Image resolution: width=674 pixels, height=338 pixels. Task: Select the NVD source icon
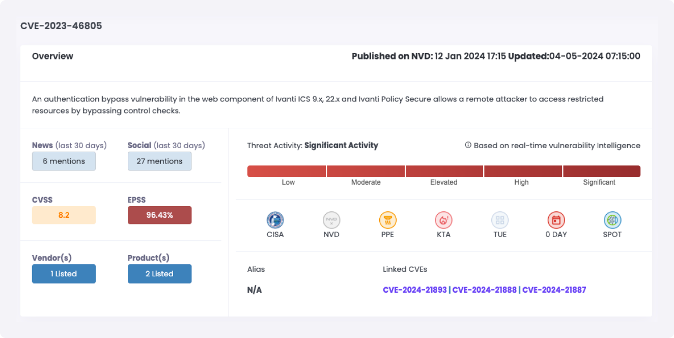[331, 220]
